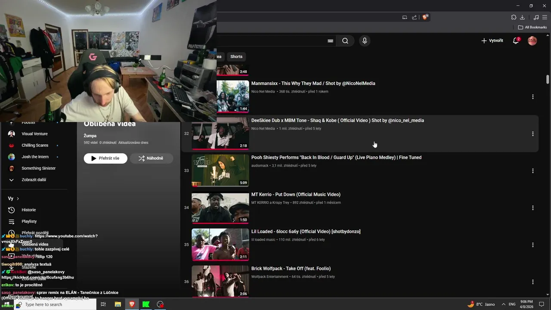Click the Windows search box
The image size is (551, 310).
point(55,304)
